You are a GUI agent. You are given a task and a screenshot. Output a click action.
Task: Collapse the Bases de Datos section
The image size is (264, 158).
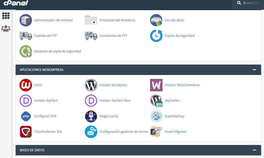pos(254,150)
